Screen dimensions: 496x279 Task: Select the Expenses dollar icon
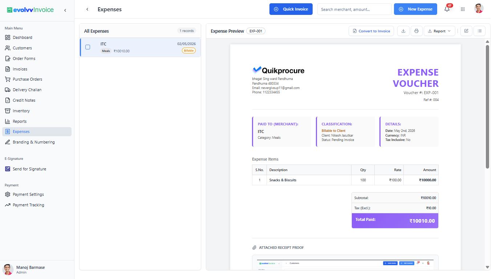click(8, 132)
